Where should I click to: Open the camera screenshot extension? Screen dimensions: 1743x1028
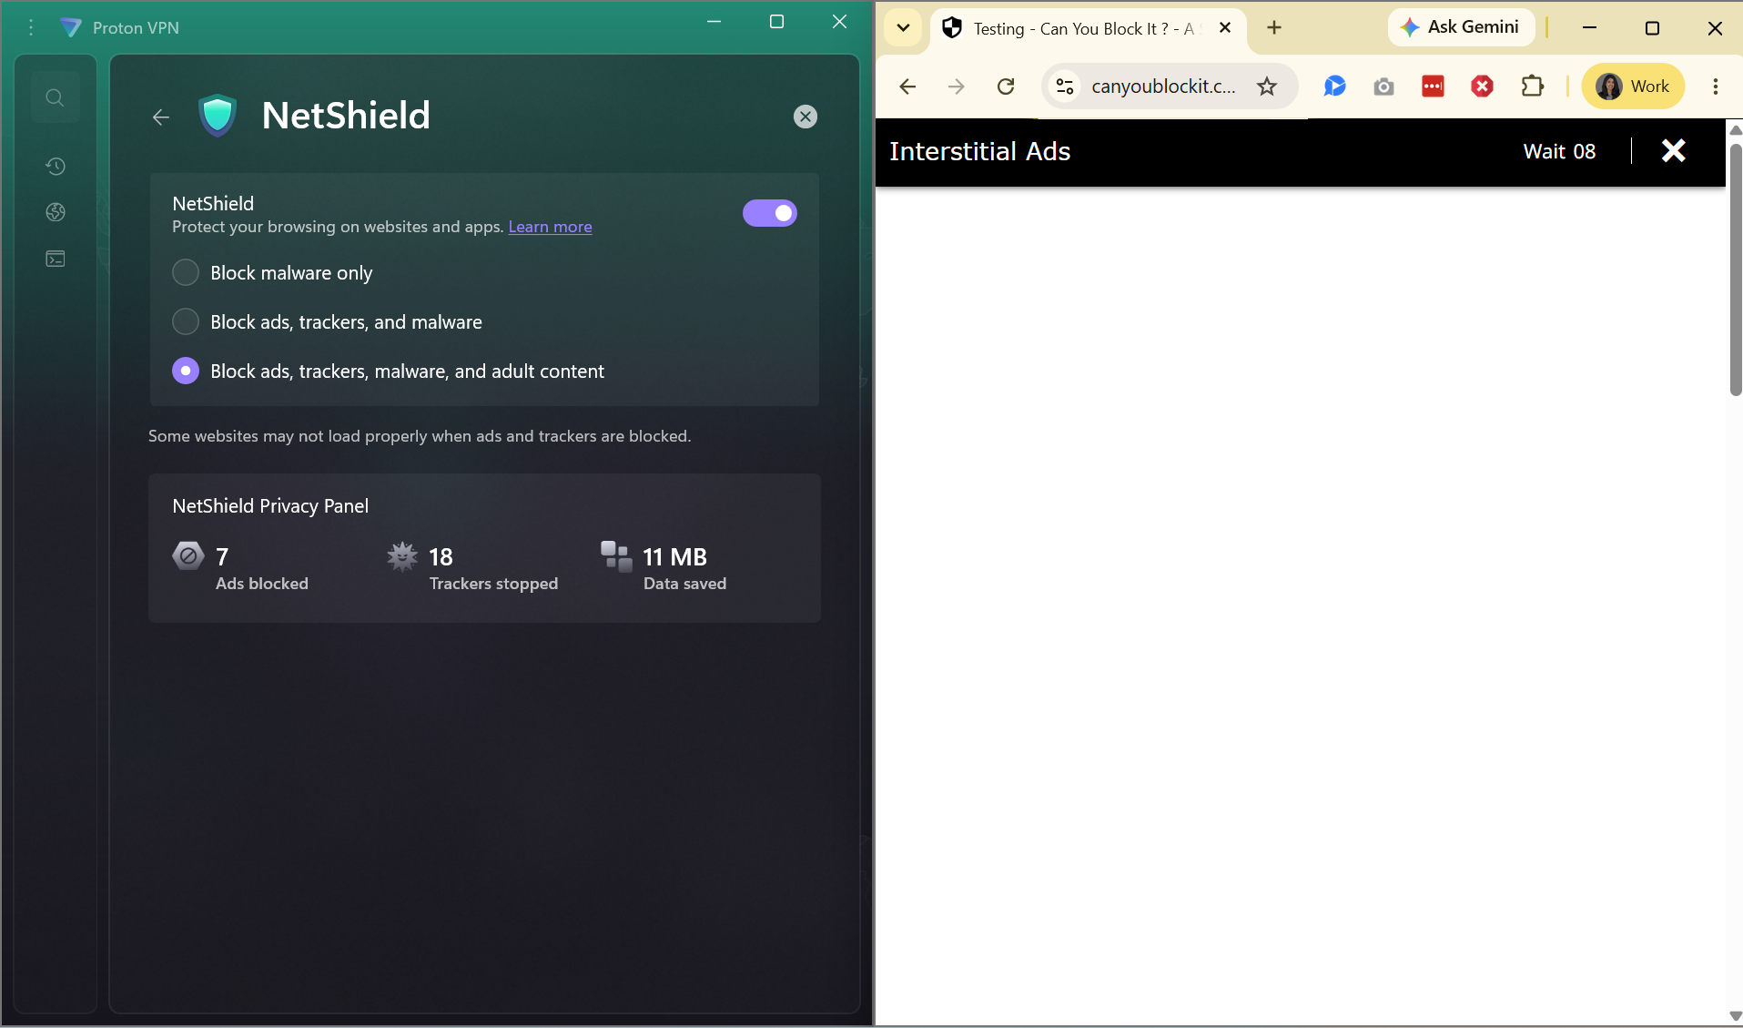point(1383,87)
